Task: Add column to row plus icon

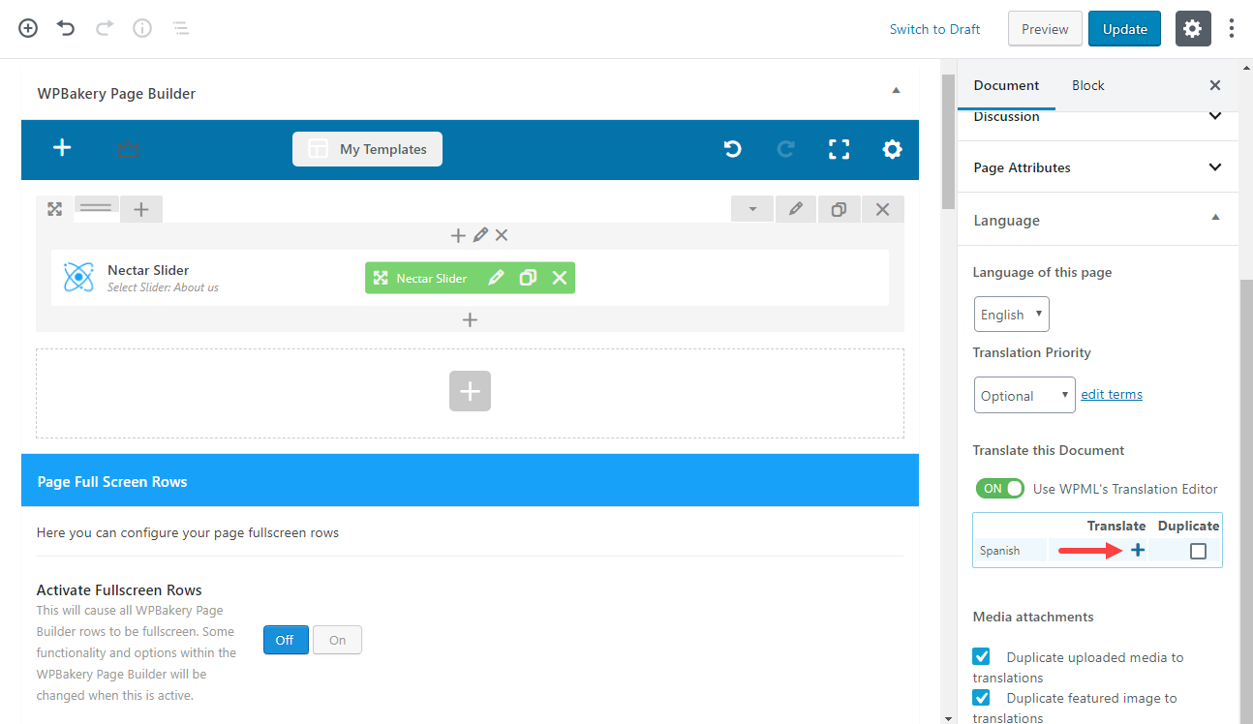Action: pos(141,209)
